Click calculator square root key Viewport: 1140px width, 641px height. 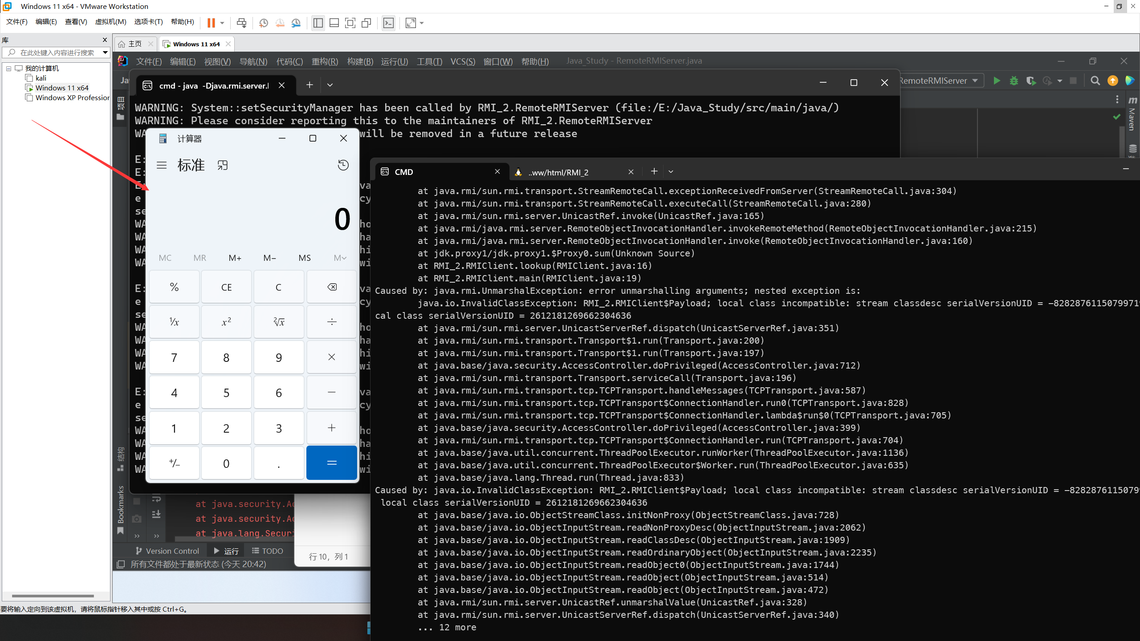[x=279, y=322]
